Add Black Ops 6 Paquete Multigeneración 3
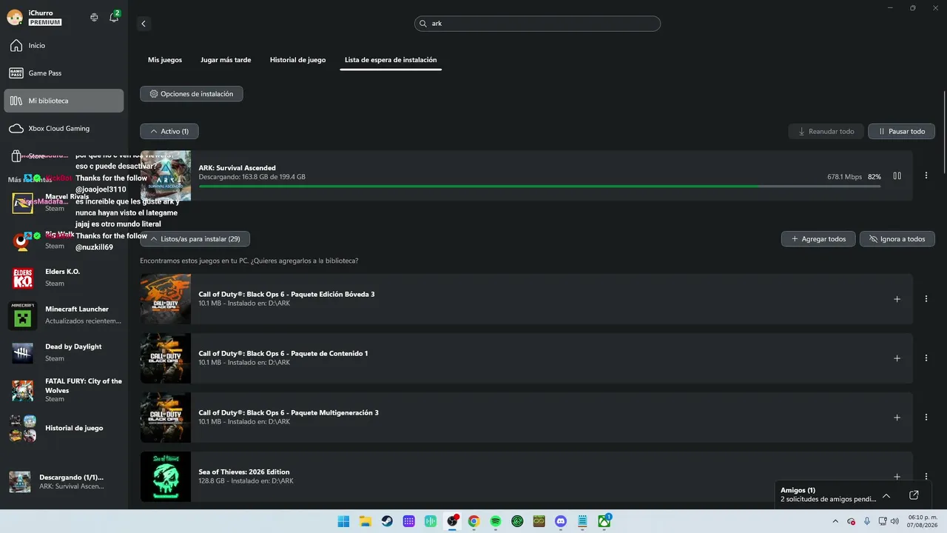Screen dimensions: 947x533 click(897, 418)
